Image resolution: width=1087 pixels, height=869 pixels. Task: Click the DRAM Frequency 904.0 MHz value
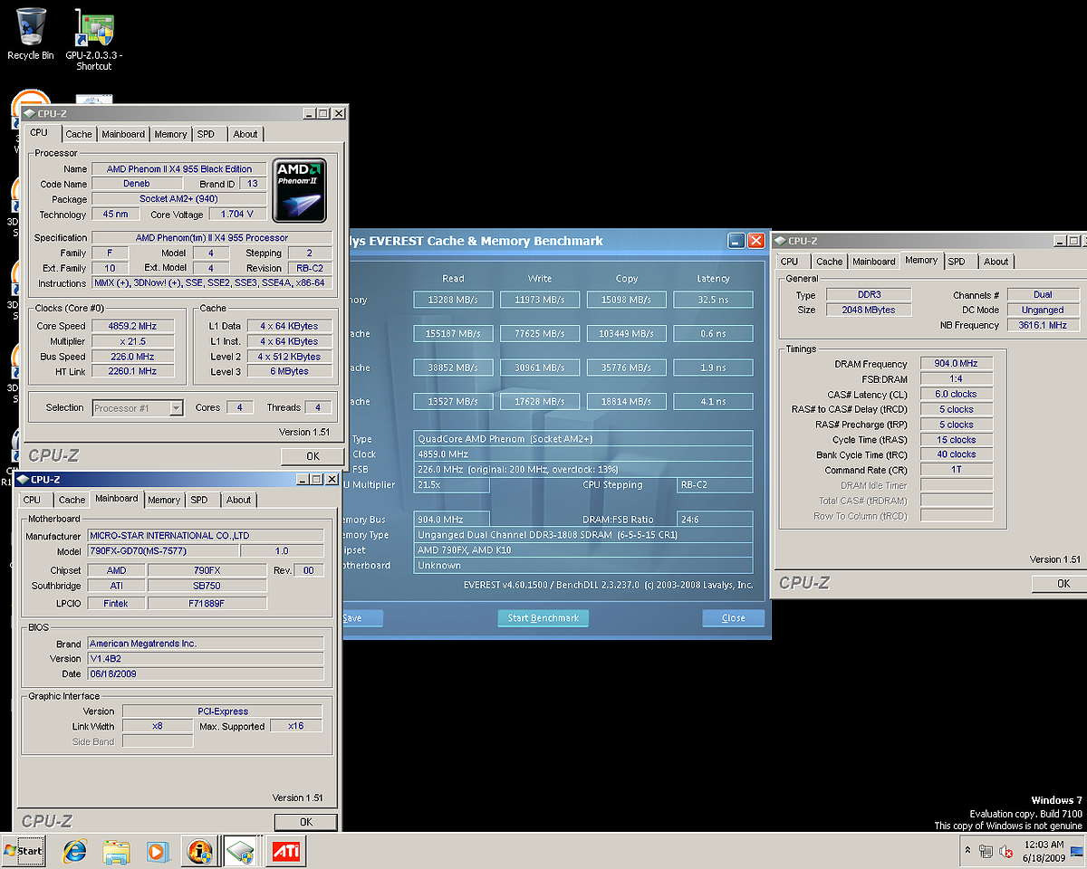pyautogui.click(x=957, y=364)
